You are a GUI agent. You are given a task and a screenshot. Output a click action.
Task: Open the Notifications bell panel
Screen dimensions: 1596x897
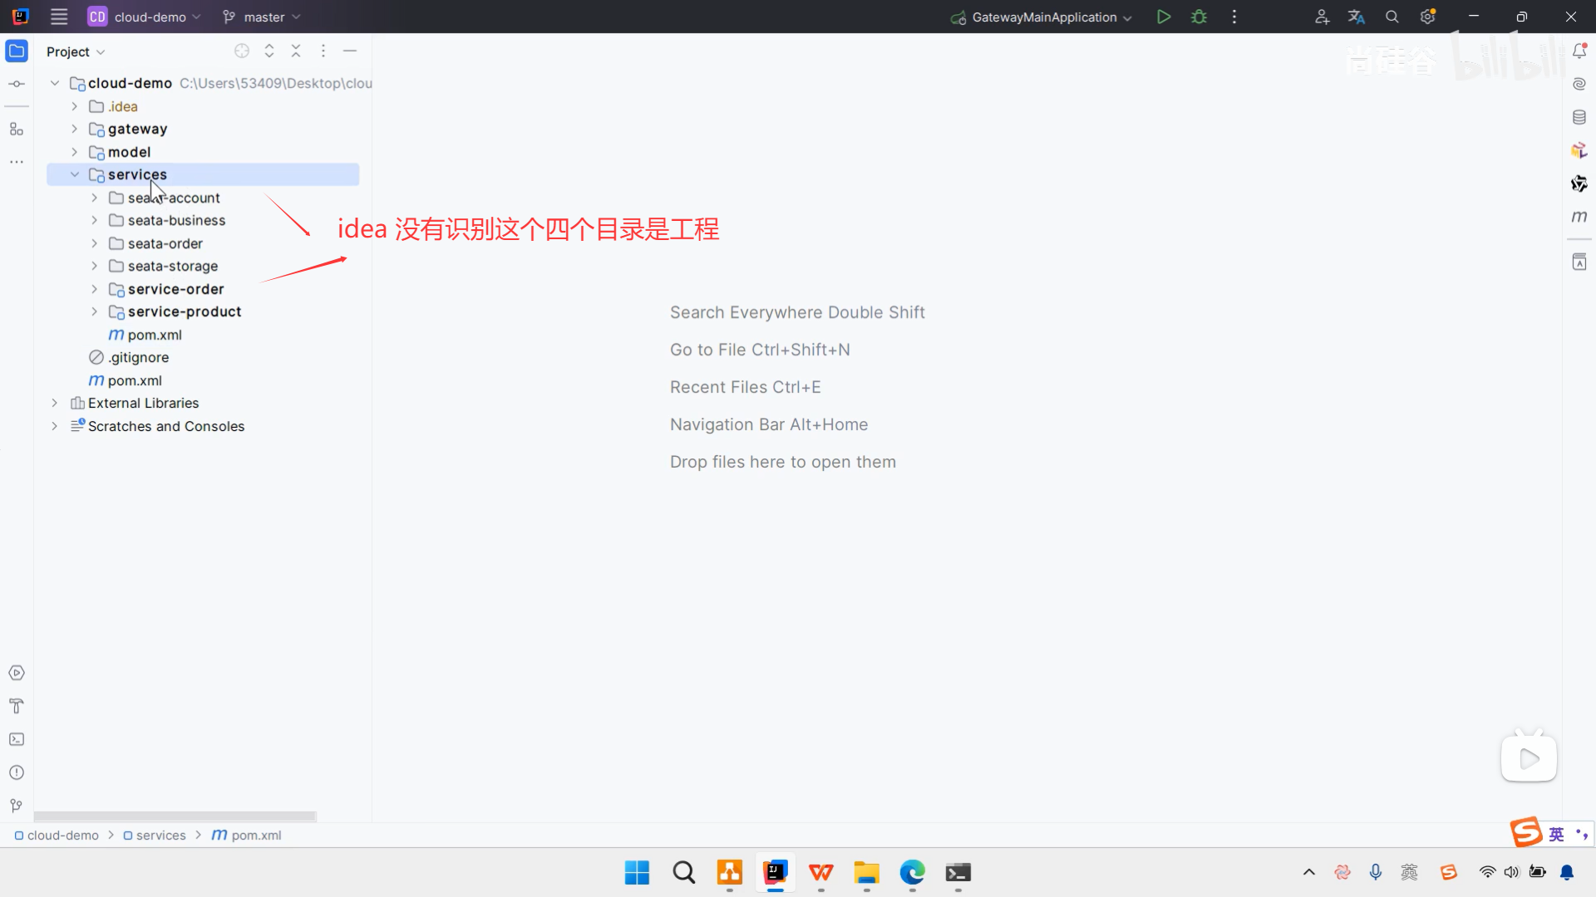[1579, 51]
